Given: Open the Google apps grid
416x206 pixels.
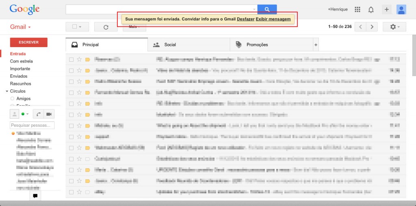Looking at the screenshot, I should [x=357, y=10].
